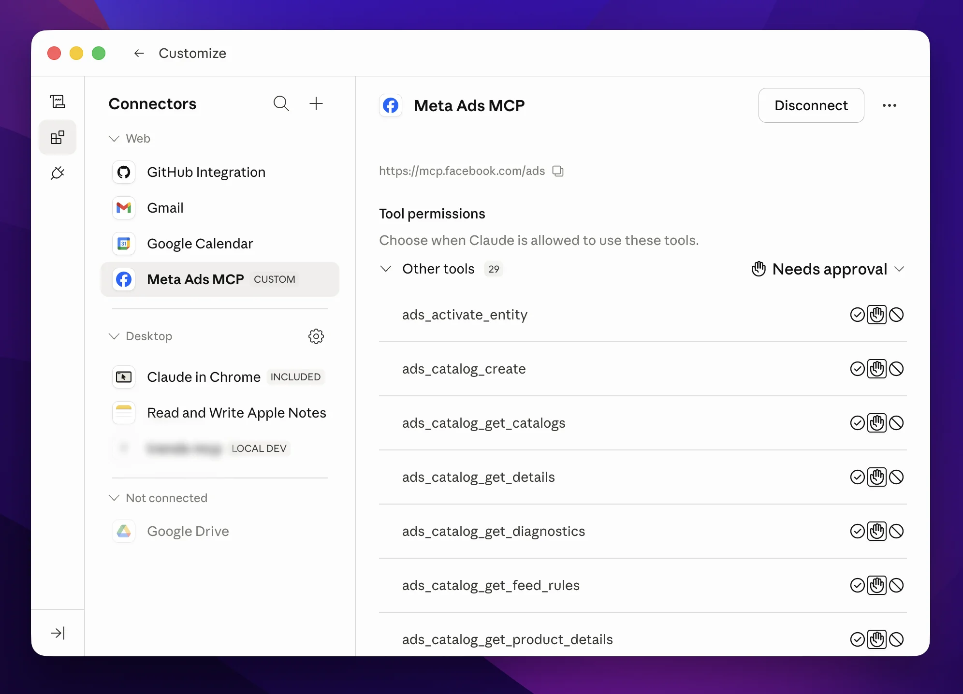
Task: Expand the sidebar using the arrow-to-bar icon
Action: 58,633
